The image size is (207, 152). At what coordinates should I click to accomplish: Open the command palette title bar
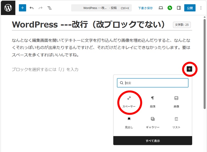(x=101, y=8)
